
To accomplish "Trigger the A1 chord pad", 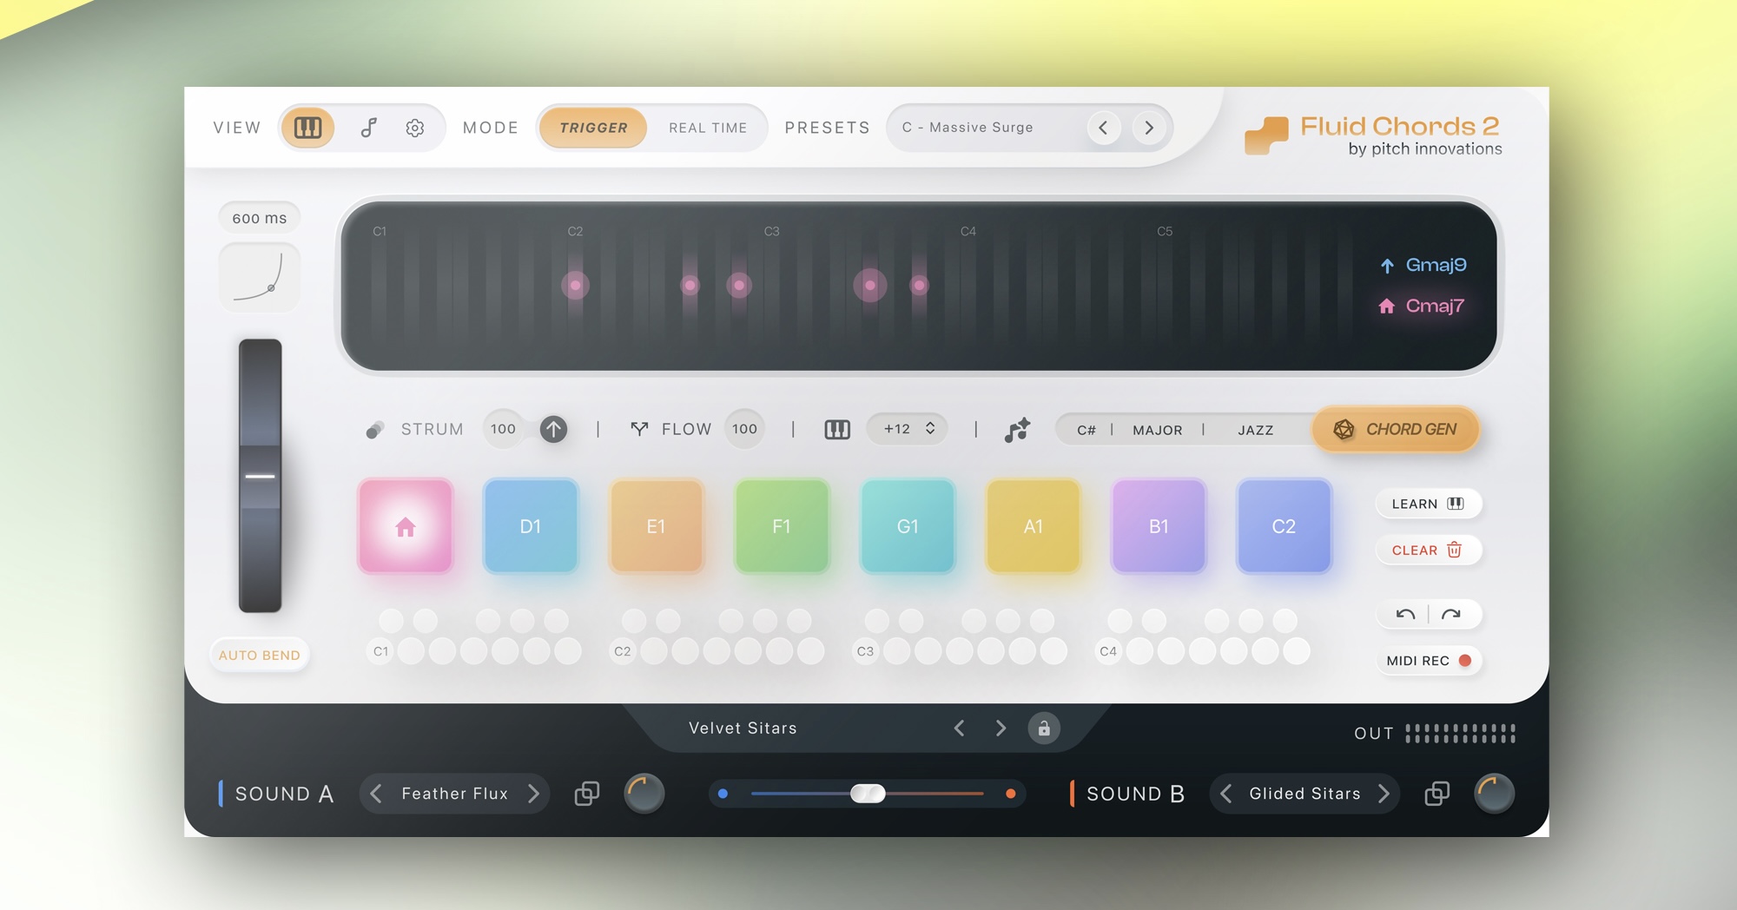I will (x=1034, y=526).
